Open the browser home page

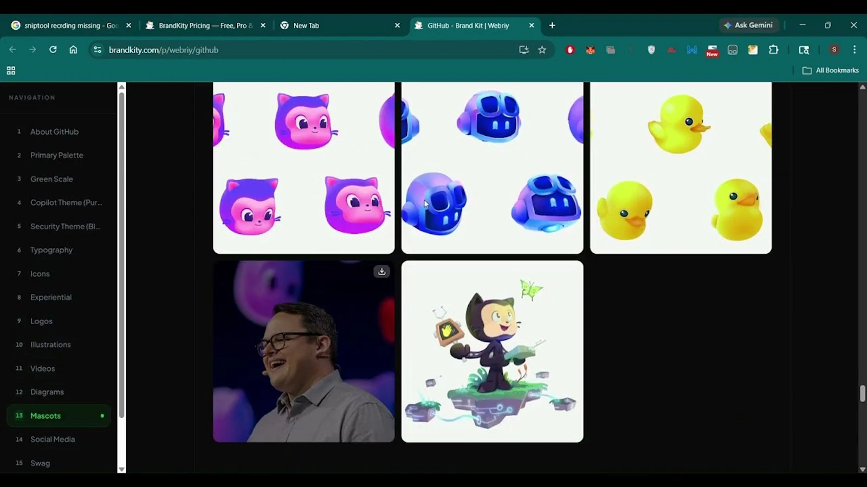point(73,50)
